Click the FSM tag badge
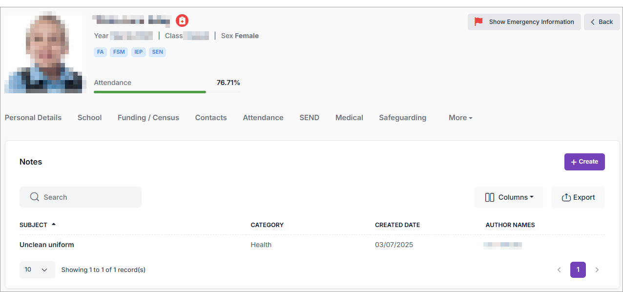Image resolution: width=623 pixels, height=292 pixels. pos(119,52)
